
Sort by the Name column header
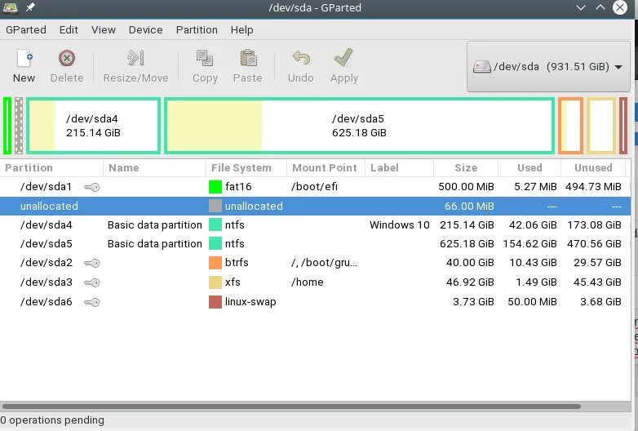click(x=155, y=167)
